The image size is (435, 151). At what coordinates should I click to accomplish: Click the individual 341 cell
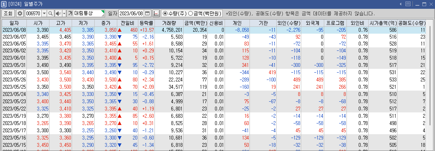(x=237, y=65)
